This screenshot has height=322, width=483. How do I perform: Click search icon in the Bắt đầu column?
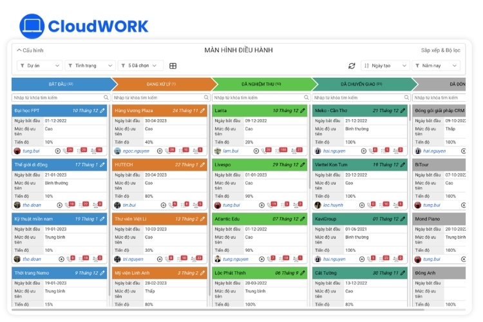click(106, 97)
